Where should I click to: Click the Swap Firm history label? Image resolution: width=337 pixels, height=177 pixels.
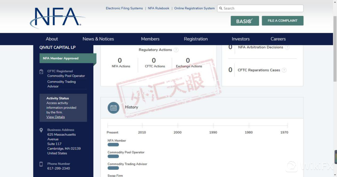click(x=115, y=175)
